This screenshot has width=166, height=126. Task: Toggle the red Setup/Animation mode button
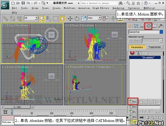[x=132, y=53]
